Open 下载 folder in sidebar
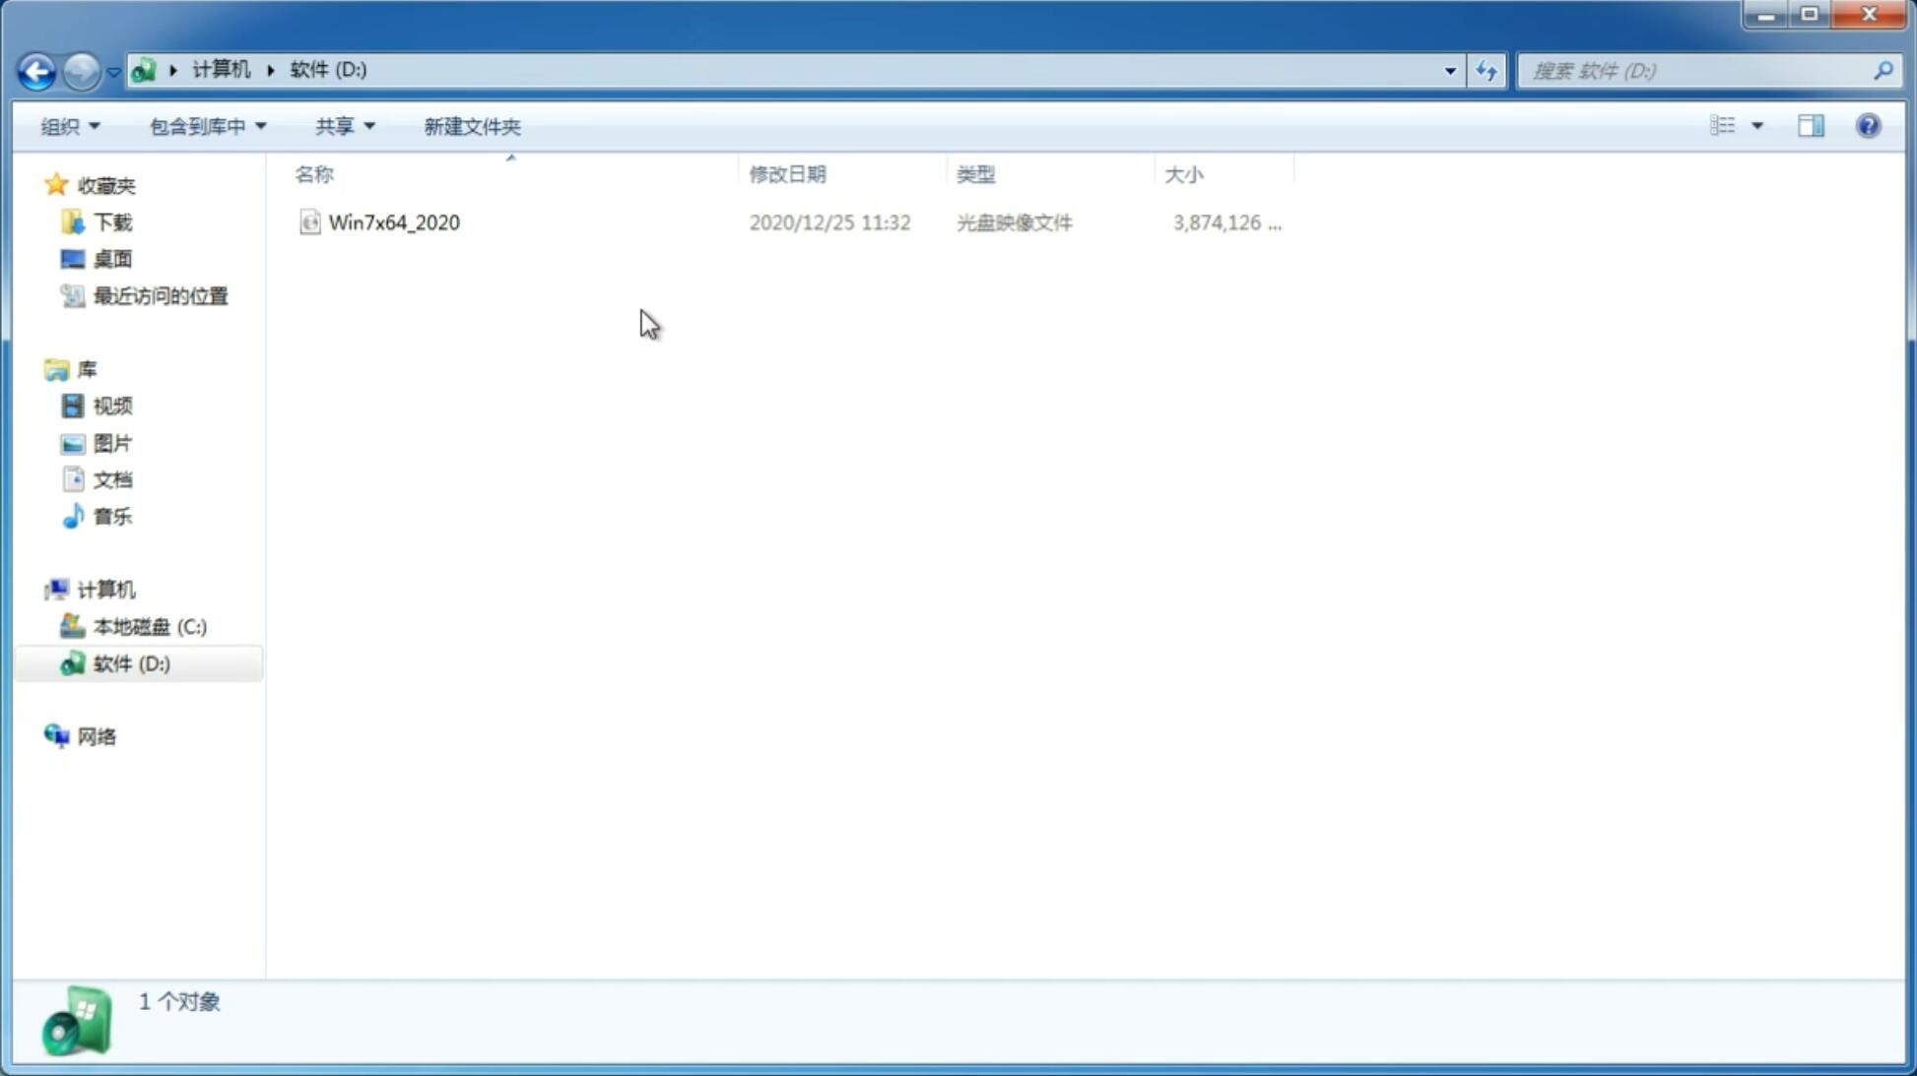Image resolution: width=1917 pixels, height=1076 pixels. 110,221
